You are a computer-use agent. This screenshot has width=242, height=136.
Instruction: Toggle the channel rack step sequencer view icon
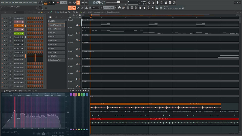pyautogui.click(x=42, y=12)
